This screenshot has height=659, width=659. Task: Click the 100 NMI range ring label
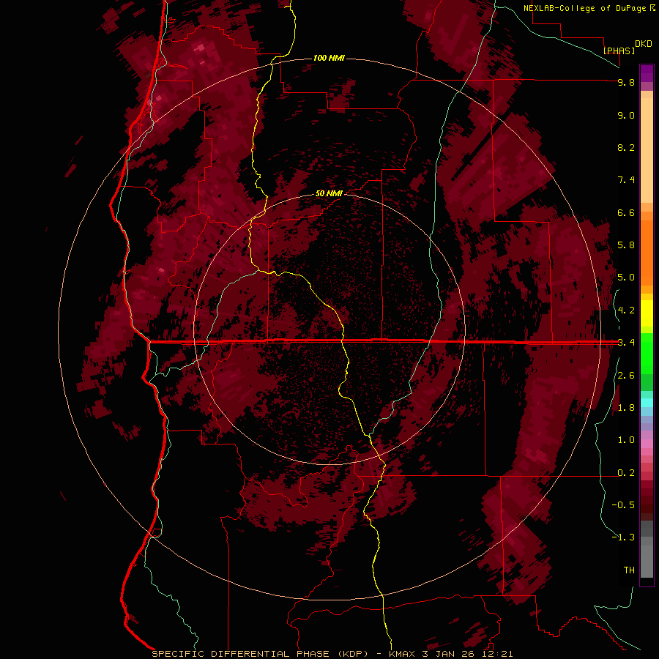(x=329, y=58)
